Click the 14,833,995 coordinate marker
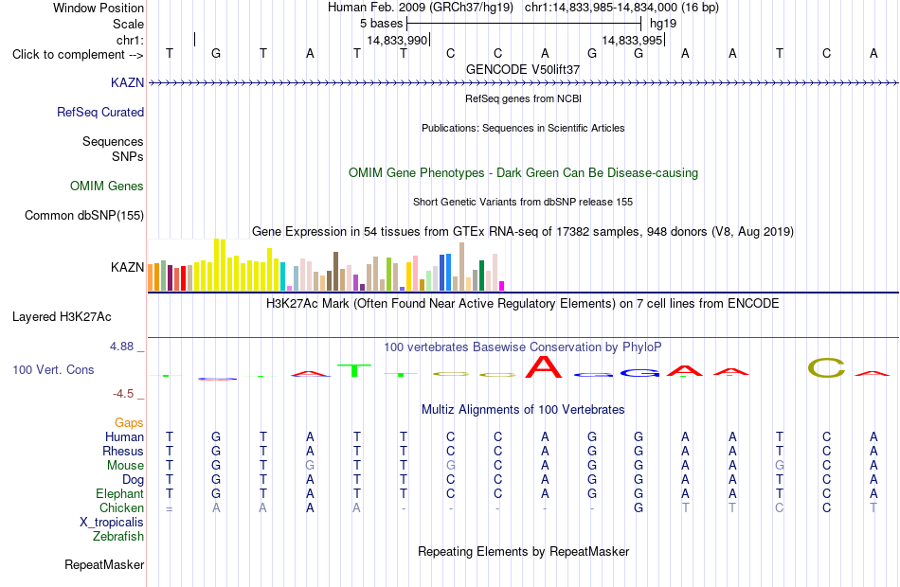Viewport: 900px width, 587px height. [x=633, y=40]
